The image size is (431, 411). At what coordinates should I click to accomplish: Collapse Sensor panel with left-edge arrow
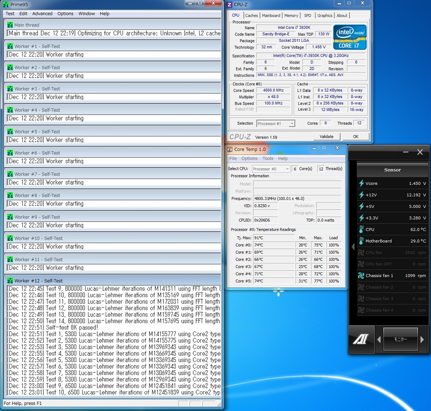point(353,247)
